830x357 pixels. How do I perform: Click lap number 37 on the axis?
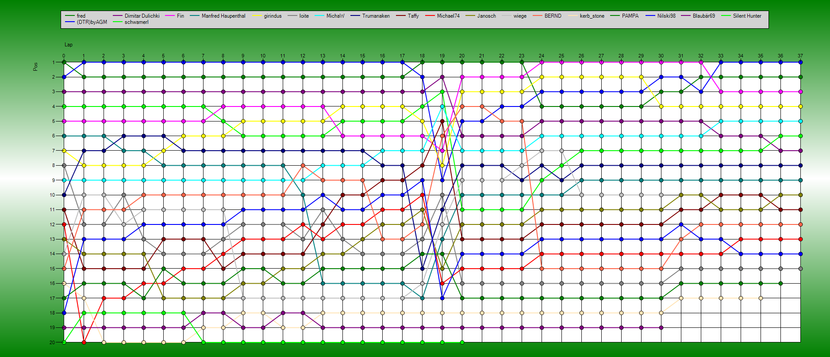pos(800,56)
